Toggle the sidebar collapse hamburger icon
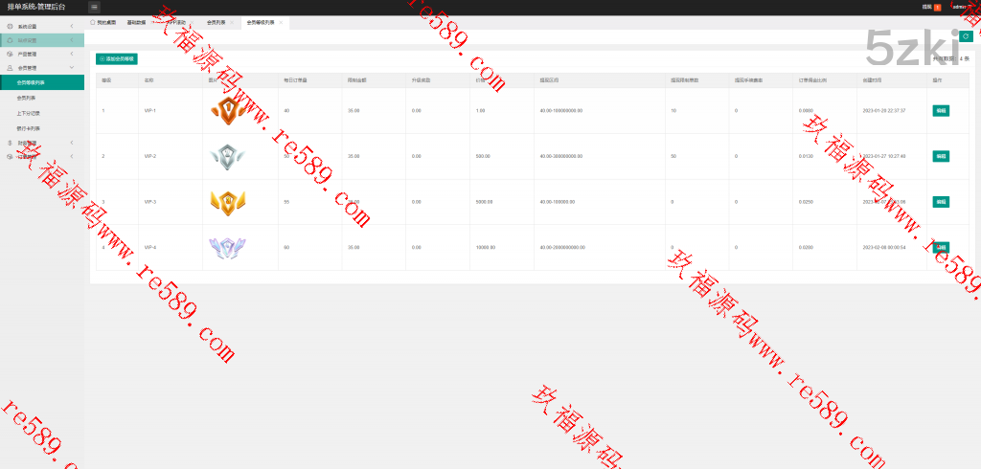 click(x=95, y=7)
